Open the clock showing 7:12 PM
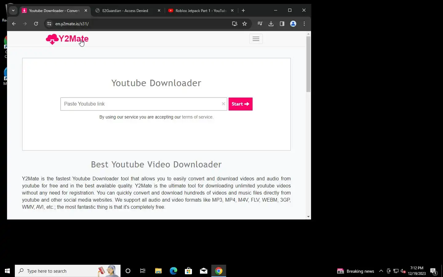Image resolution: width=443 pixels, height=277 pixels. [x=417, y=271]
